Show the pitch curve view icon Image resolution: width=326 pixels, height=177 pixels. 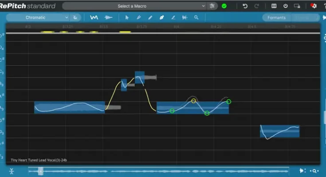click(94, 18)
